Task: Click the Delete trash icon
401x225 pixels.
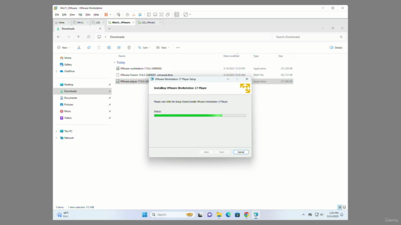Action: click(x=129, y=47)
